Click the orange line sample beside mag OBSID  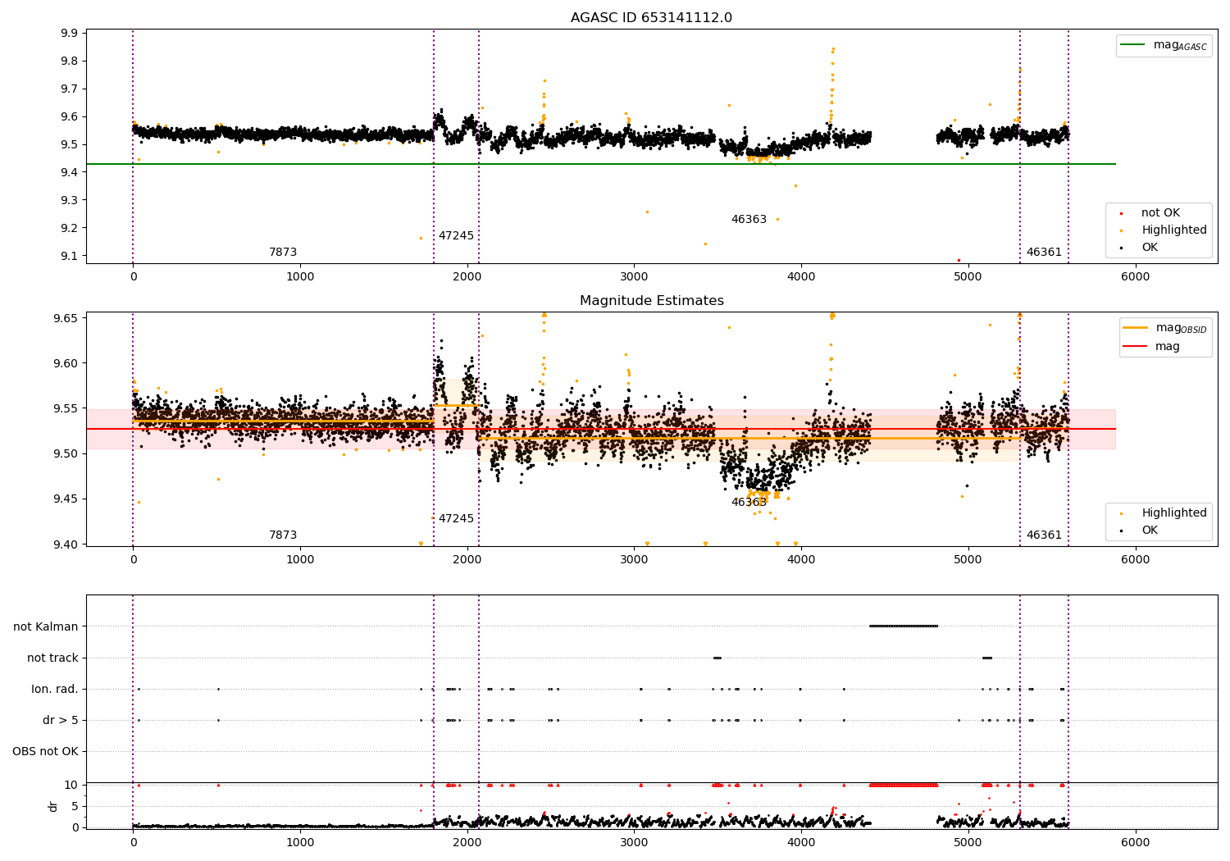click(1137, 328)
